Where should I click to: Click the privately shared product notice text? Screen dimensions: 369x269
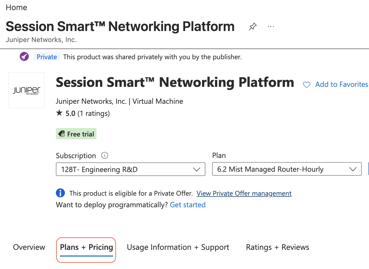(x=152, y=57)
